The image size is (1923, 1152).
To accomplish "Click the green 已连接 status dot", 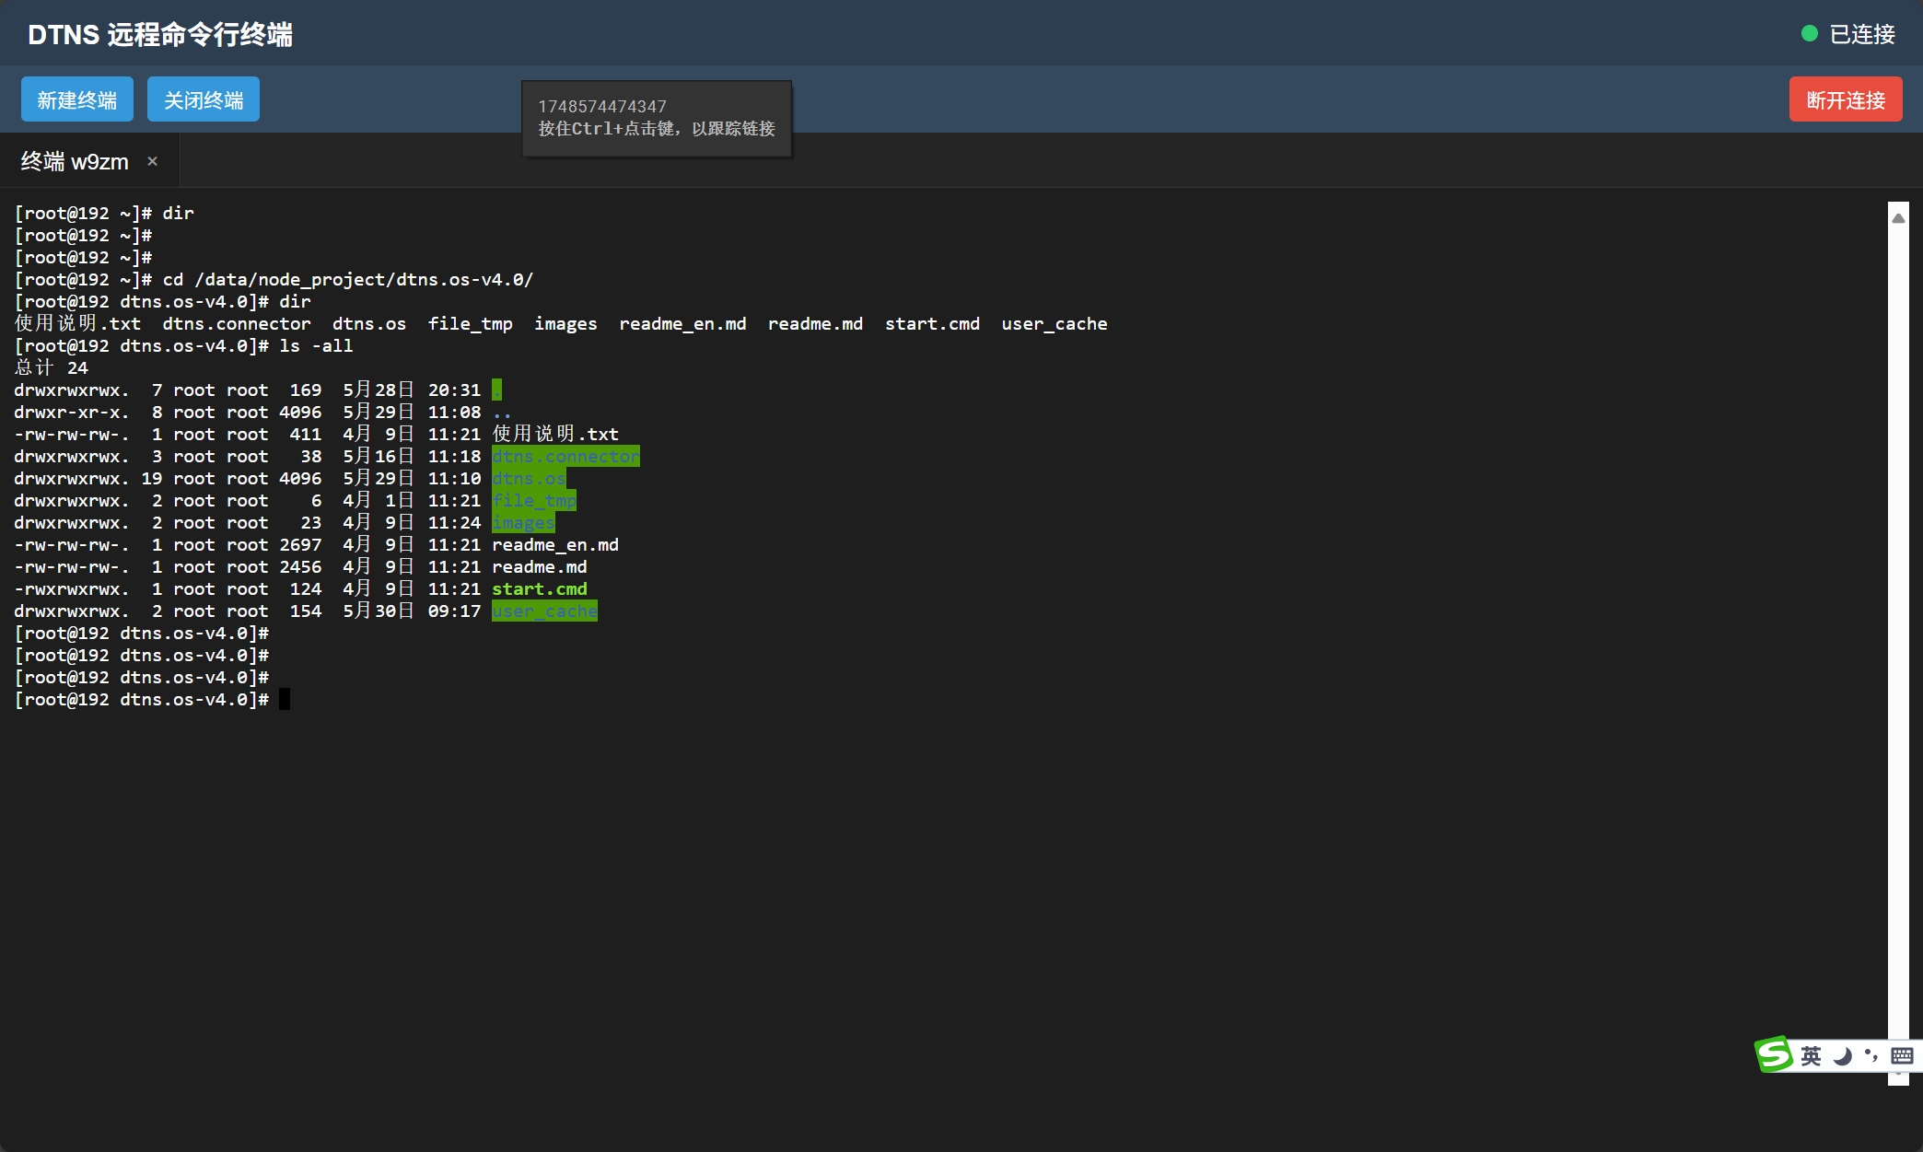I will 1810,34.
